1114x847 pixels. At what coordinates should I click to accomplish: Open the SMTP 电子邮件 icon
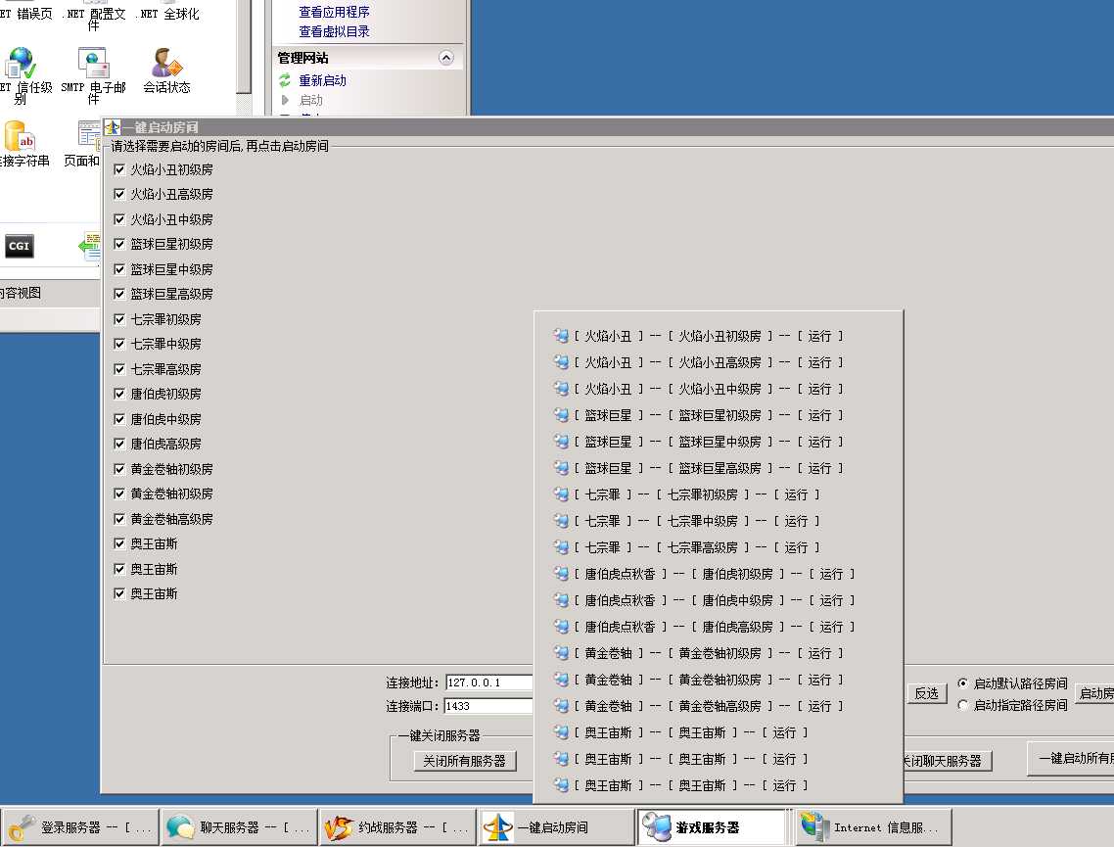tap(93, 65)
